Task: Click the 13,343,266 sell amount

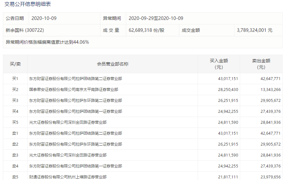Action: click(x=270, y=90)
